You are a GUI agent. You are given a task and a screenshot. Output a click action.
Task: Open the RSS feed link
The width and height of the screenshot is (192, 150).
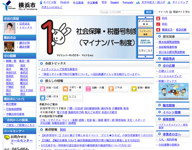point(63,130)
